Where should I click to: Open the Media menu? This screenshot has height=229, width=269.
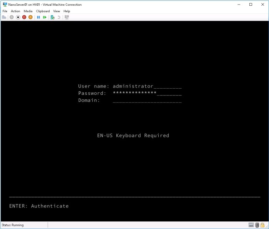tap(28, 11)
